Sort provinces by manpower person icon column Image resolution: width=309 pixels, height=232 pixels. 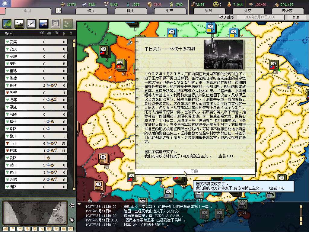pos(71,33)
